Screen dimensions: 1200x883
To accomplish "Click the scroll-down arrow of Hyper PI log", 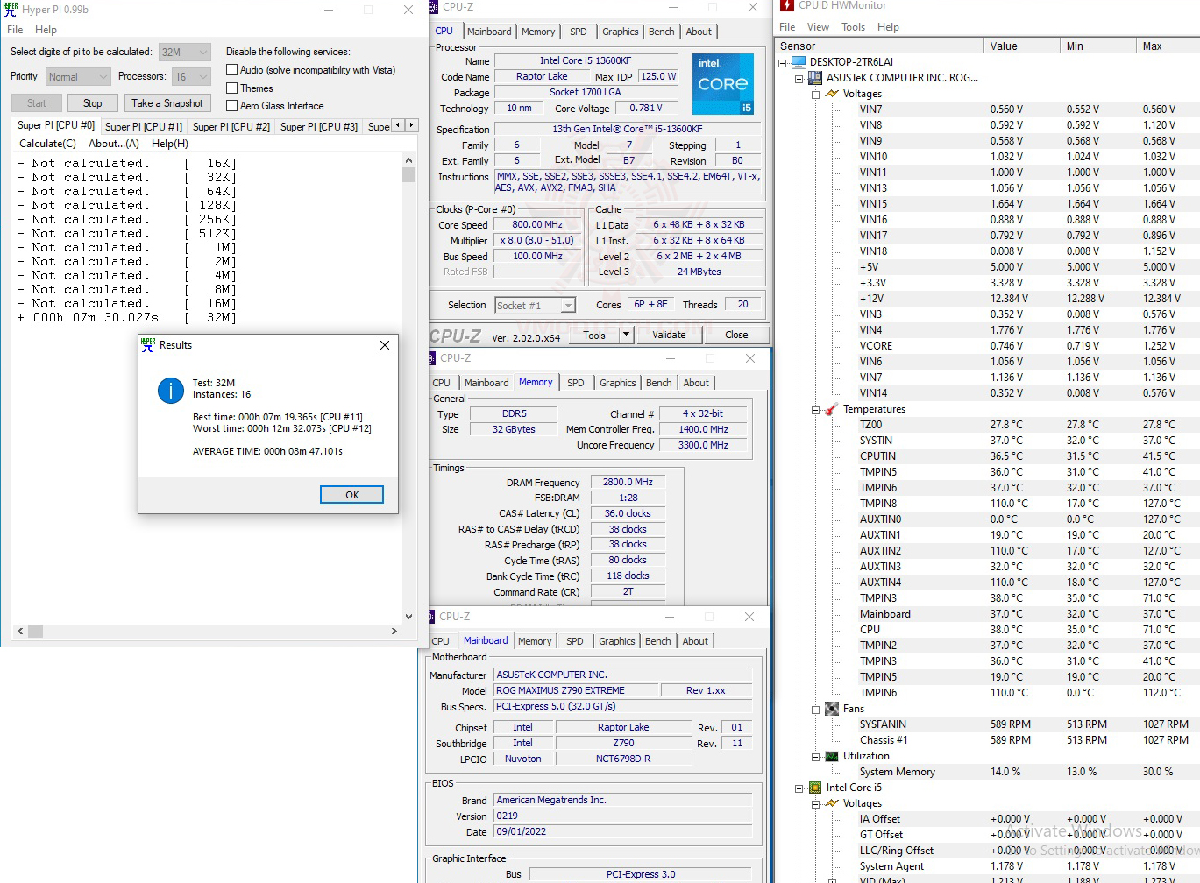I will (x=408, y=616).
